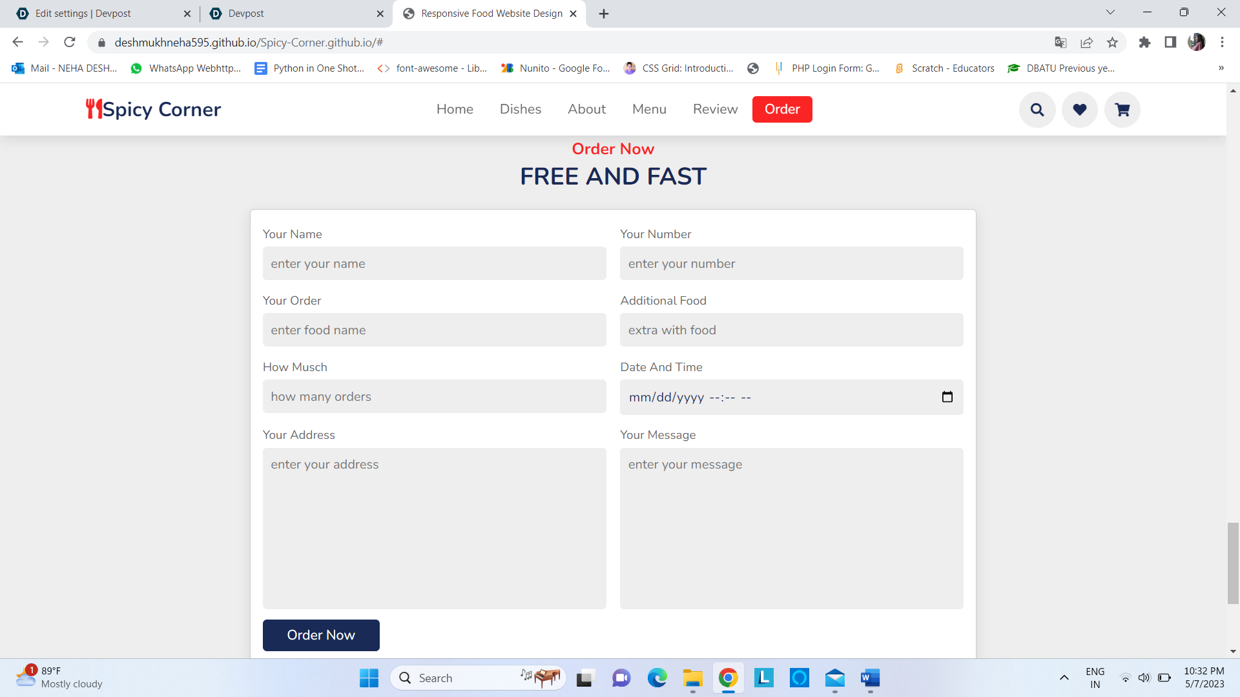Open the cart icon in navbar

[1122, 109]
